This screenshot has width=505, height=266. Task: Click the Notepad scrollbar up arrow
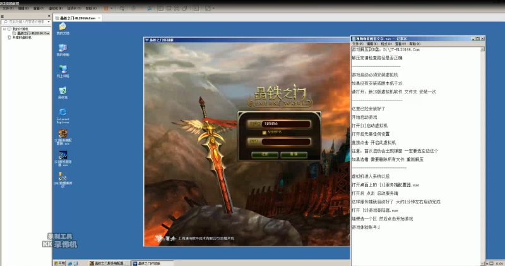tap(482, 49)
